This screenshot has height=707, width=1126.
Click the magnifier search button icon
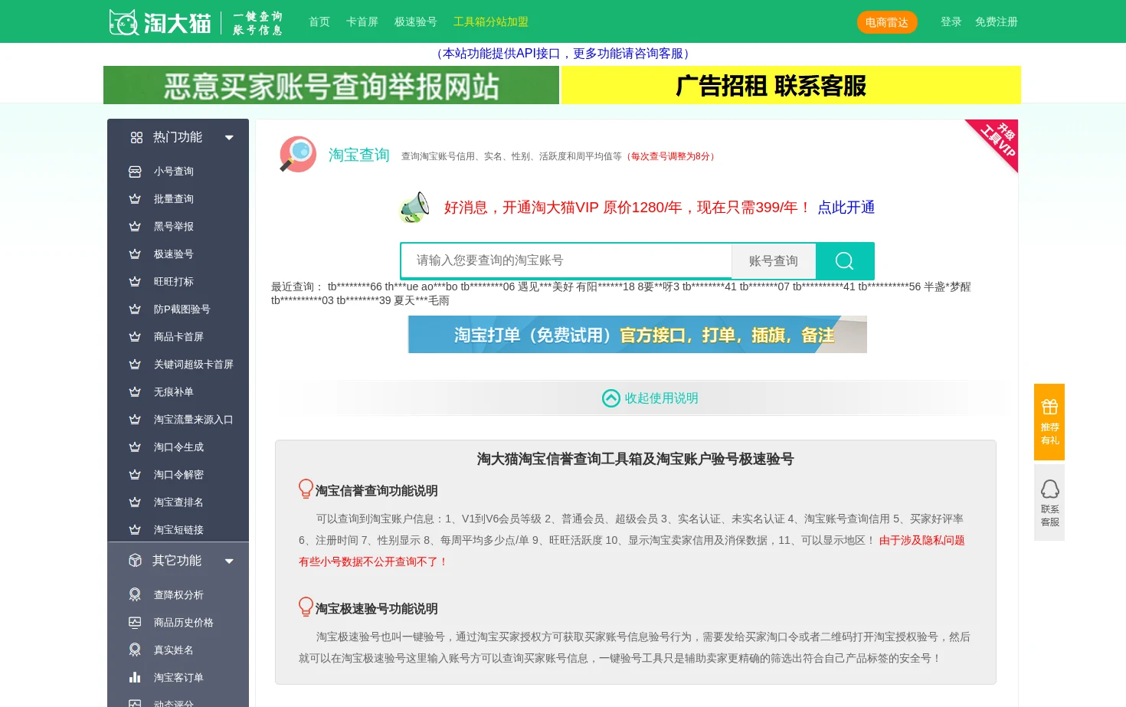(845, 261)
